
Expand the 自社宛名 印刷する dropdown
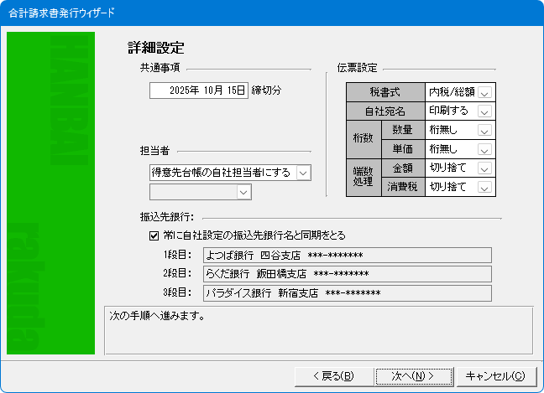click(484, 111)
